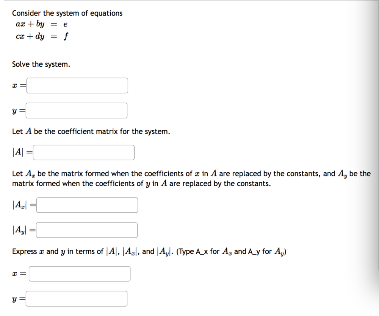Click the 'Solve the system' heading

[41, 64]
